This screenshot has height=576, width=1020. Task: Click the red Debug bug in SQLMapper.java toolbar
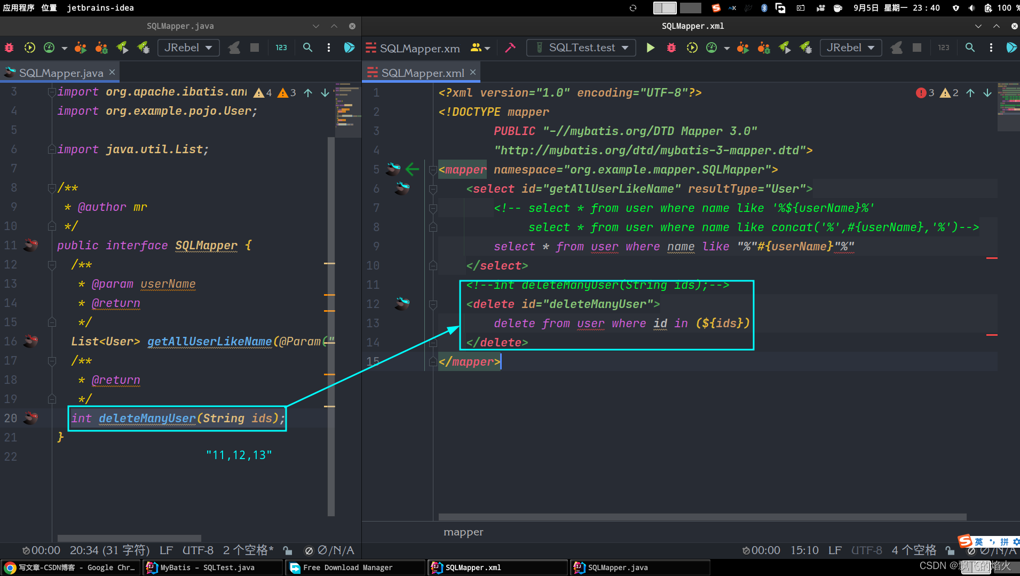(9, 48)
